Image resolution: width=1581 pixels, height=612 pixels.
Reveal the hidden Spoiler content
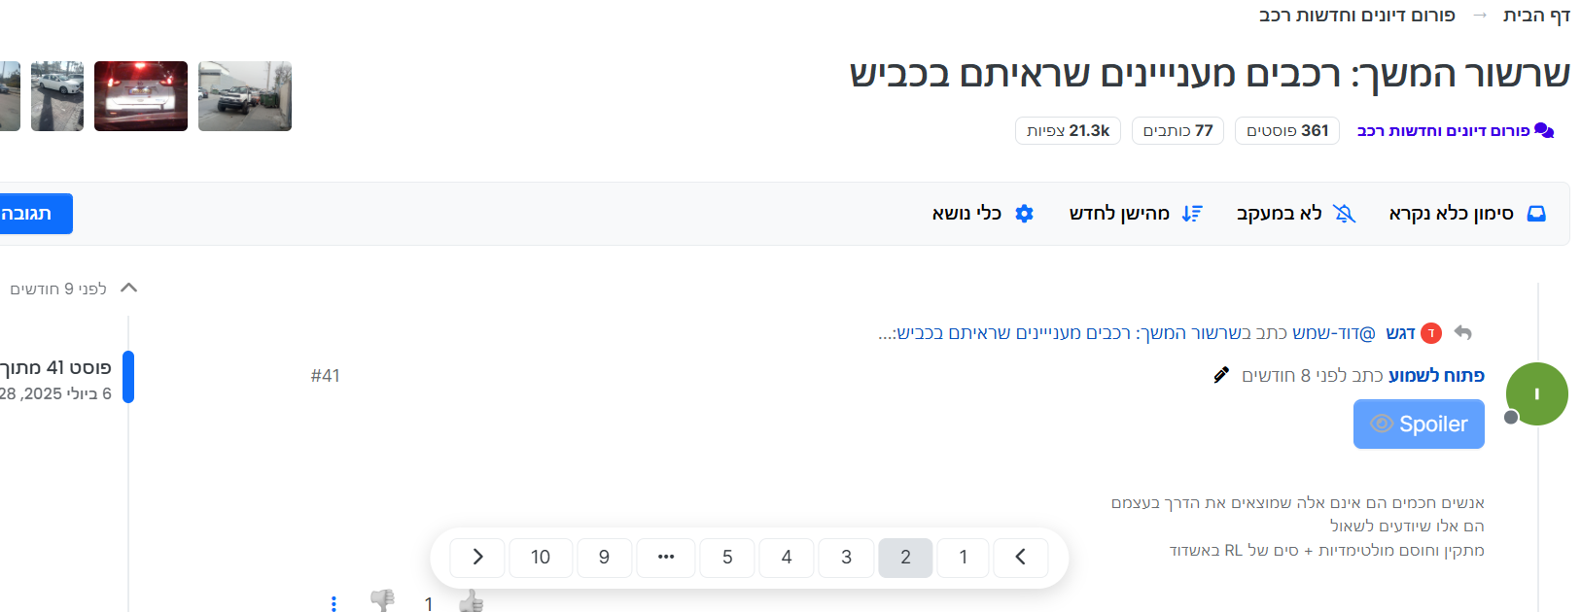pyautogui.click(x=1419, y=425)
